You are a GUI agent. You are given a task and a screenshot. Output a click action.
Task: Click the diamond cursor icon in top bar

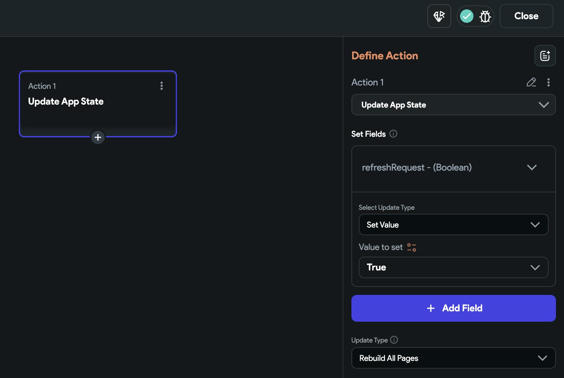(439, 16)
